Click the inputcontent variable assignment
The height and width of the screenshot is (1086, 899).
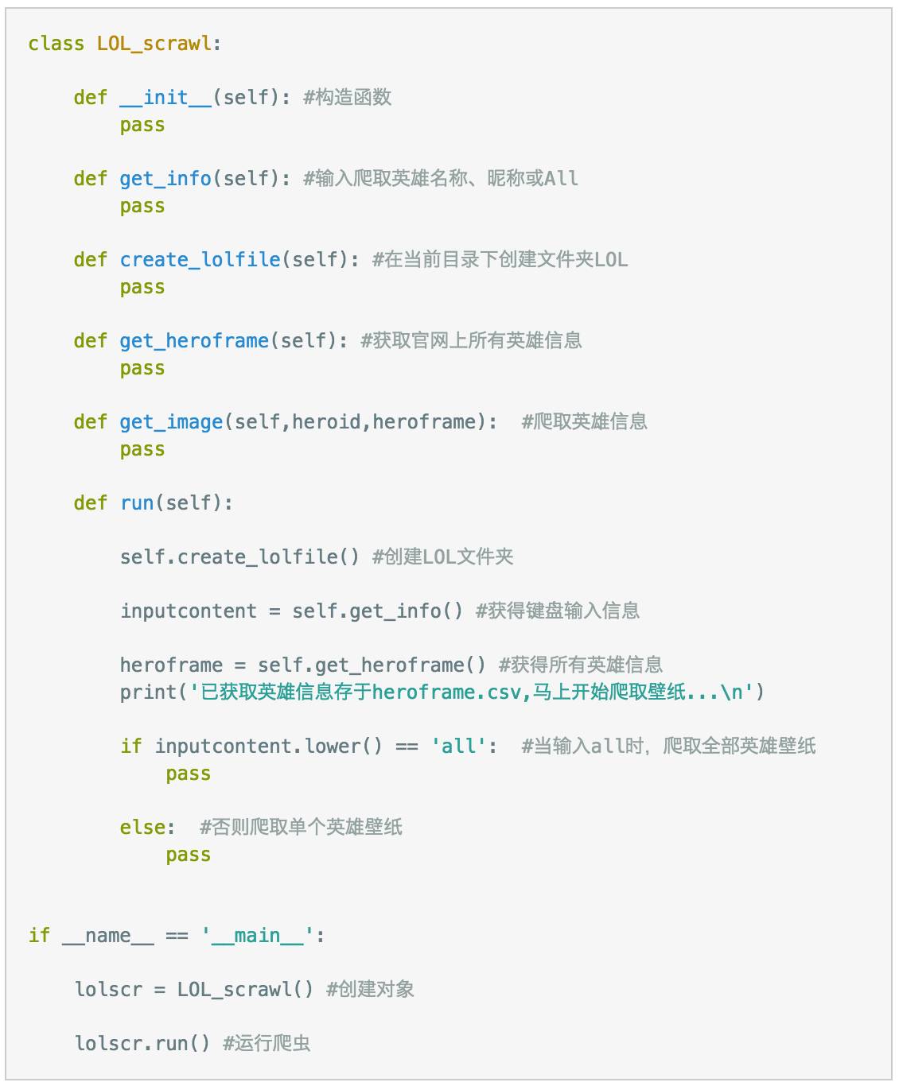[291, 611]
